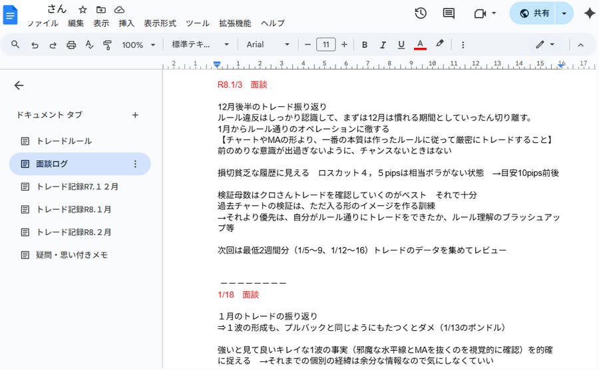Open the Arial font dropdown

[x=268, y=45]
